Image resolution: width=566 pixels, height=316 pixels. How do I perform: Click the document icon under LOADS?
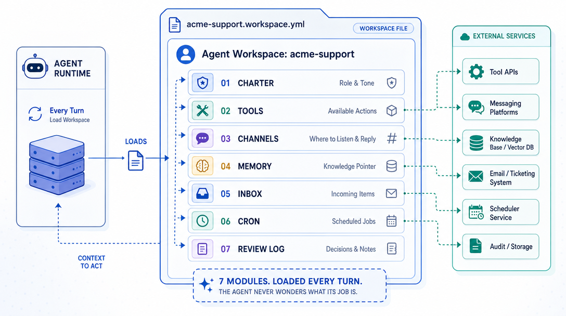click(x=136, y=161)
